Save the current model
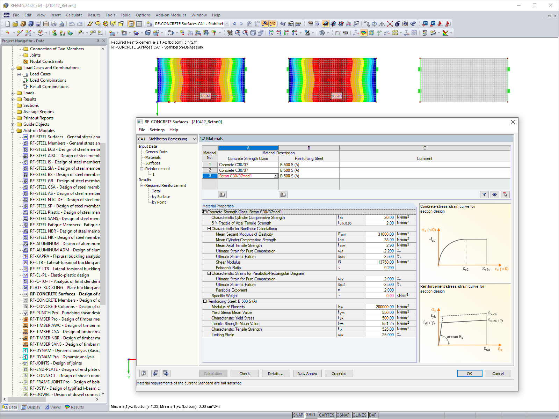559x419 pixels. click(x=38, y=23)
